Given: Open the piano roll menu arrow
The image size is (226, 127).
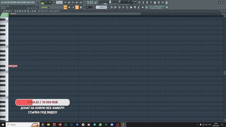Looking at the screenshot, I should 1,11.
